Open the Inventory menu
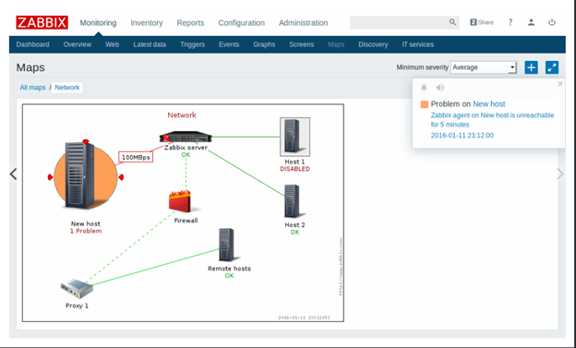Screen dimensions: 576x348 [x=147, y=23]
